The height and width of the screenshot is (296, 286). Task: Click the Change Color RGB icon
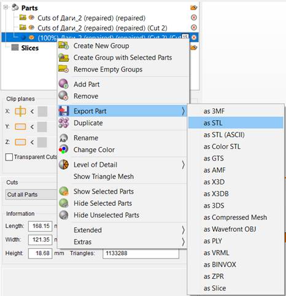[x=63, y=150]
